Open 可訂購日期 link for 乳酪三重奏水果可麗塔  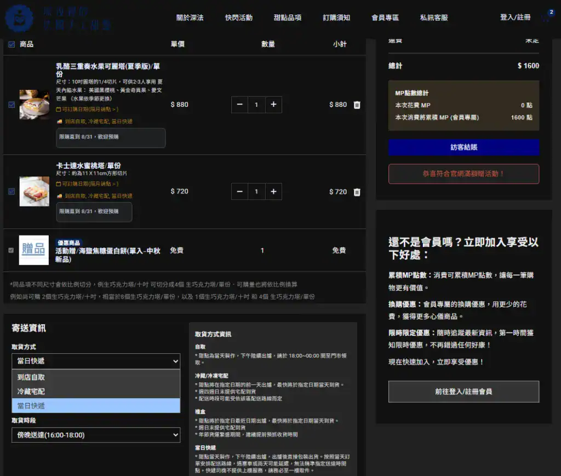pyautogui.click(x=87, y=109)
